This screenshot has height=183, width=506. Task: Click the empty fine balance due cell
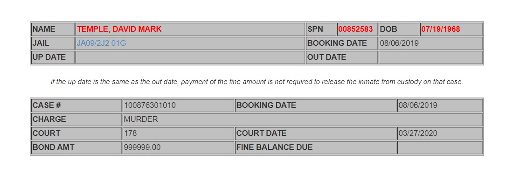point(440,148)
